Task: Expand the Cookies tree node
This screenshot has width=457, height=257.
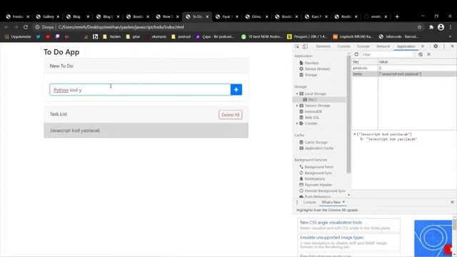Action: [297, 124]
